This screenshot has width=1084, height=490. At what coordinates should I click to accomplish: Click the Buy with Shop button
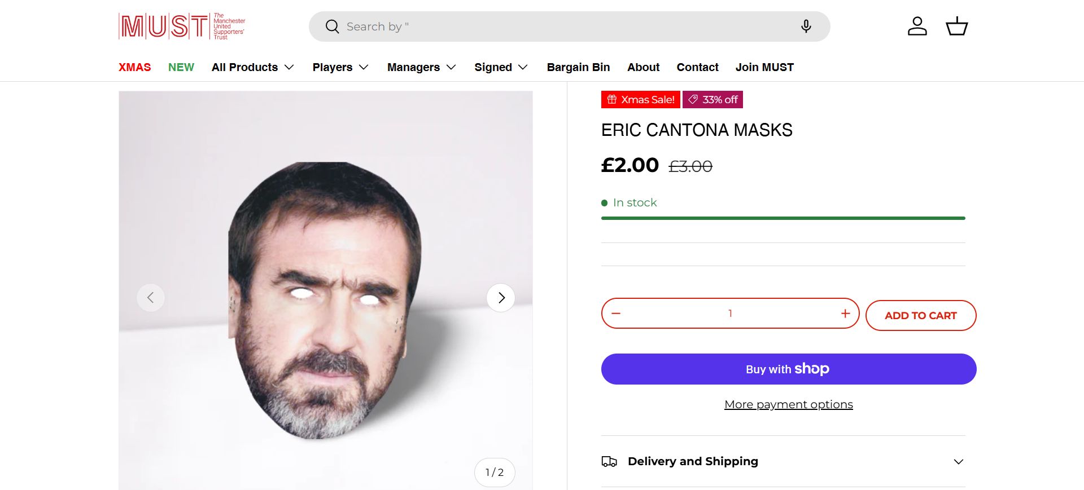click(x=788, y=369)
